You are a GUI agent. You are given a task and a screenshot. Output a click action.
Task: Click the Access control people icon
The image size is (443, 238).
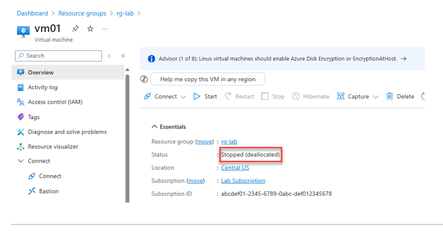click(x=21, y=102)
